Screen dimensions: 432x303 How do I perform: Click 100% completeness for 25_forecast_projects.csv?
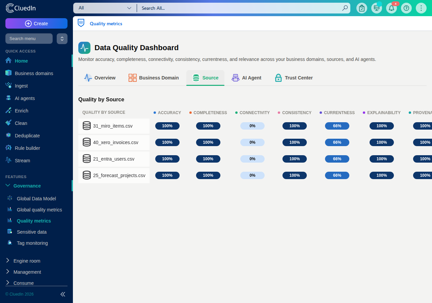pos(208,175)
